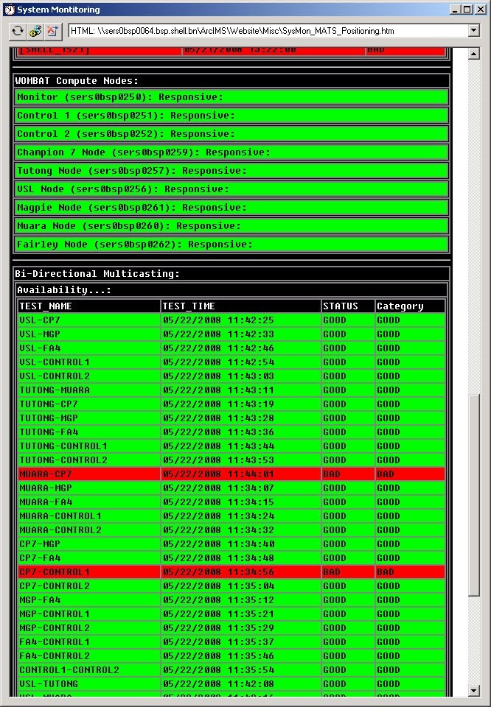Select the TUTONG-MGP test name
The height and width of the screenshot is (707, 491).
point(49,418)
